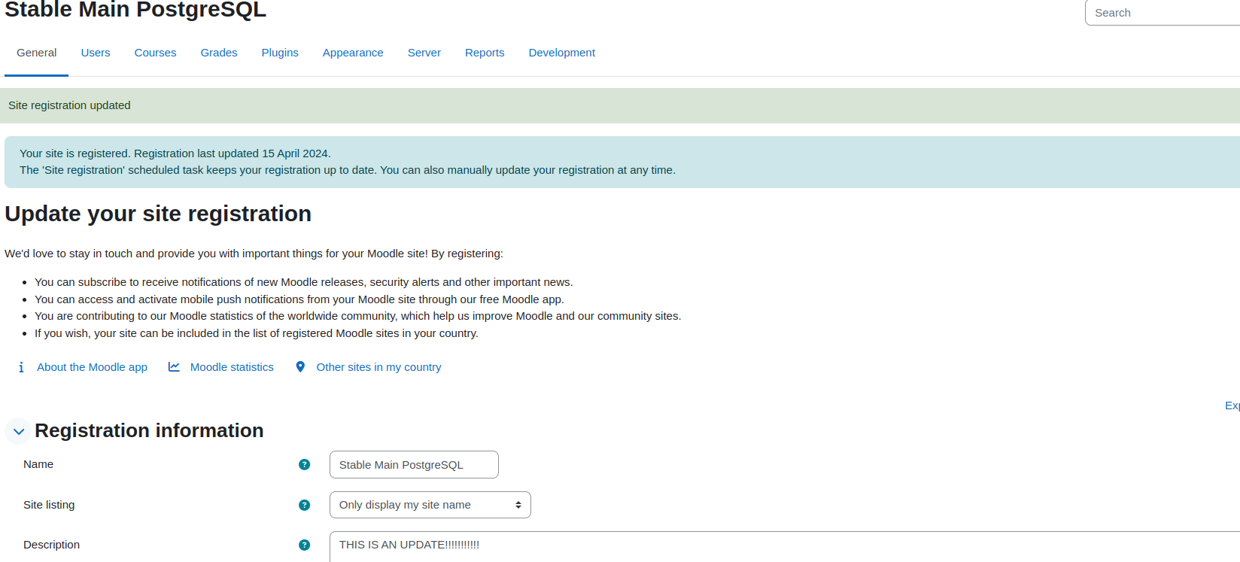Click the Site listing label
This screenshot has height=562, width=1240.
pyautogui.click(x=49, y=505)
